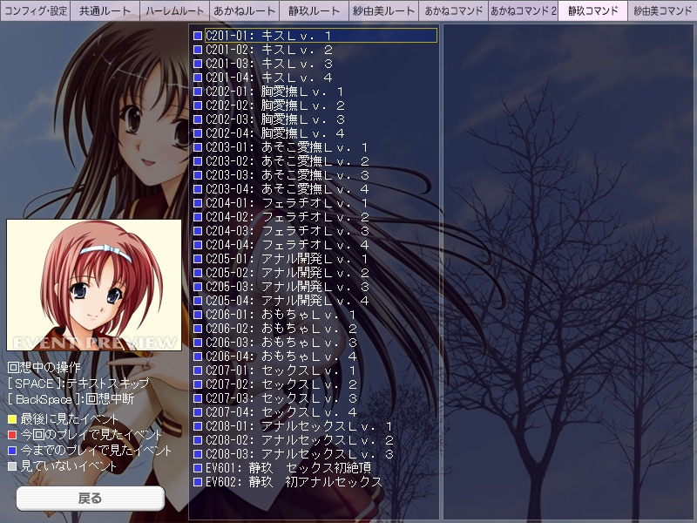Click the event preview thumbnail
Screen dimensions: 697x523
pos(94,285)
